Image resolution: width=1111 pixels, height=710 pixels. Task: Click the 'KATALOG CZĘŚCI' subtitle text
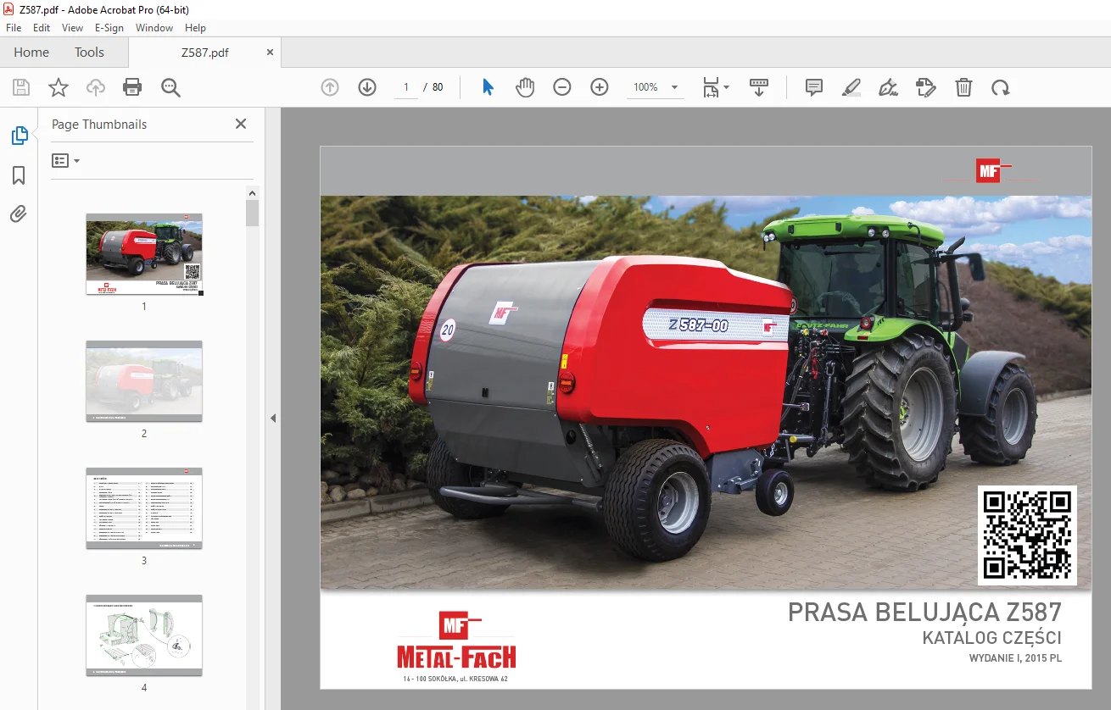(x=992, y=638)
